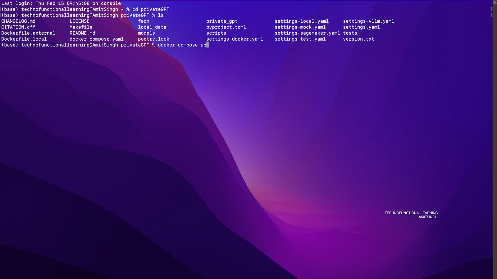Click the Dockerfile.local filename

(24, 39)
